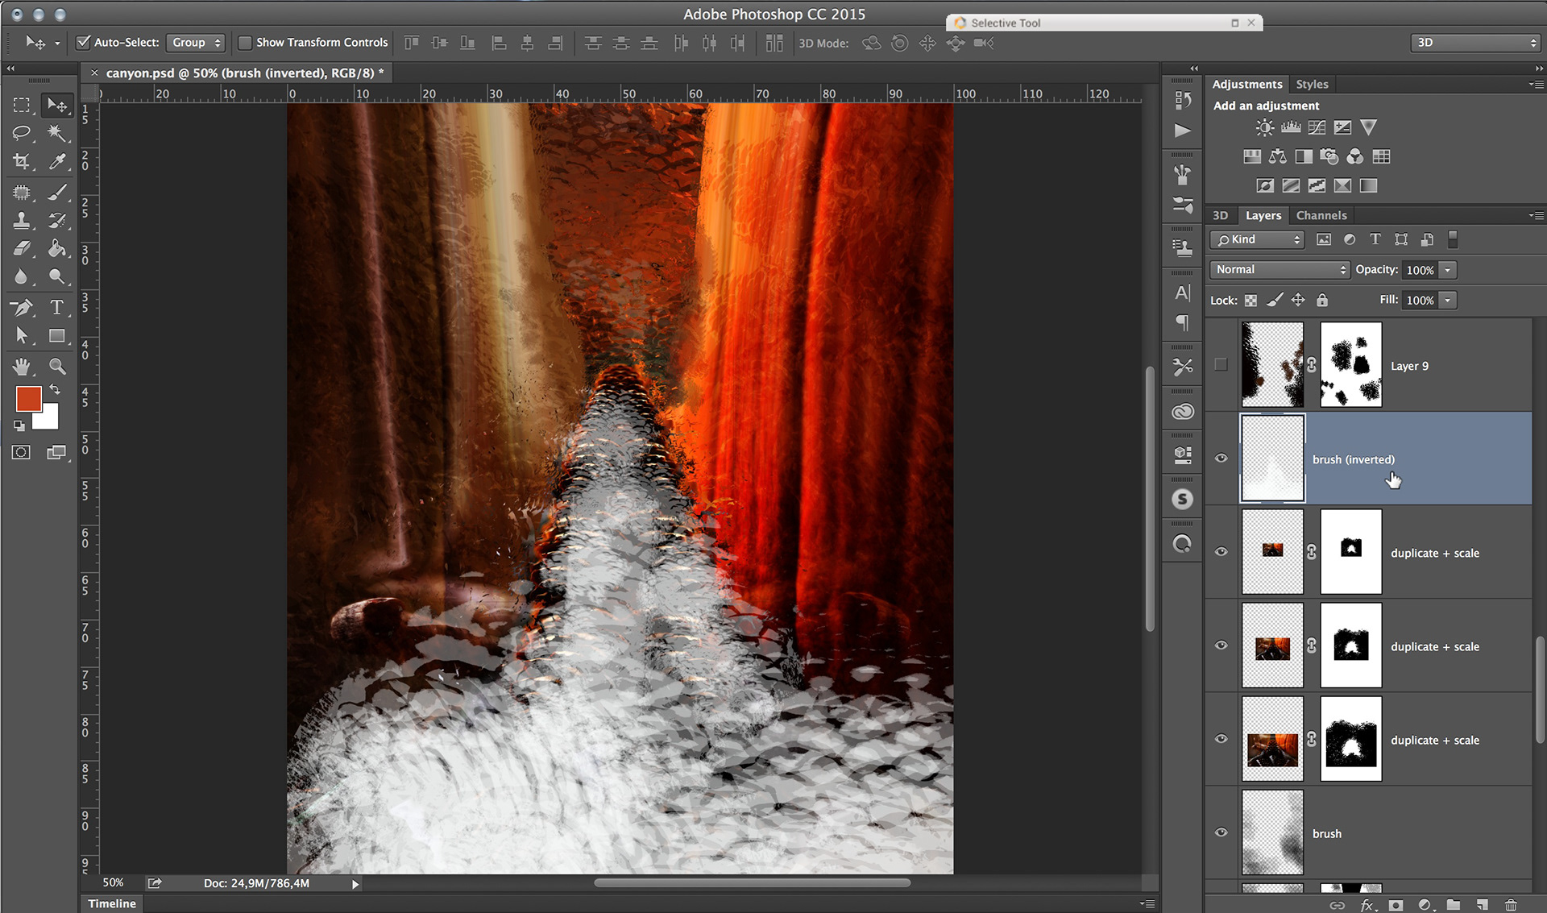1547x913 pixels.
Task: Open the 3D workspace dropdown
Action: click(x=1475, y=42)
